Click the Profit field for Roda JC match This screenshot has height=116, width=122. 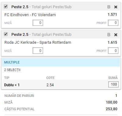point(113,51)
